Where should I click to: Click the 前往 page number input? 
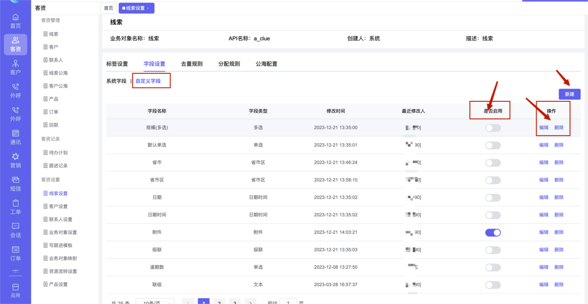point(288,301)
